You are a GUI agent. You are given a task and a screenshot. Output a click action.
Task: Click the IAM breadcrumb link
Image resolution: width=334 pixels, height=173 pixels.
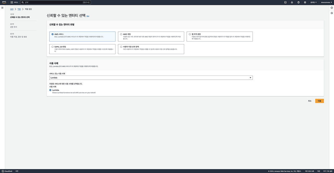tap(12, 9)
